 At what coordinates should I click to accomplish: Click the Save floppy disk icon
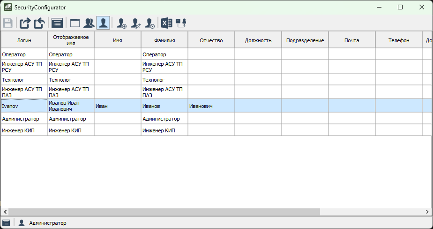pyautogui.click(x=7, y=23)
